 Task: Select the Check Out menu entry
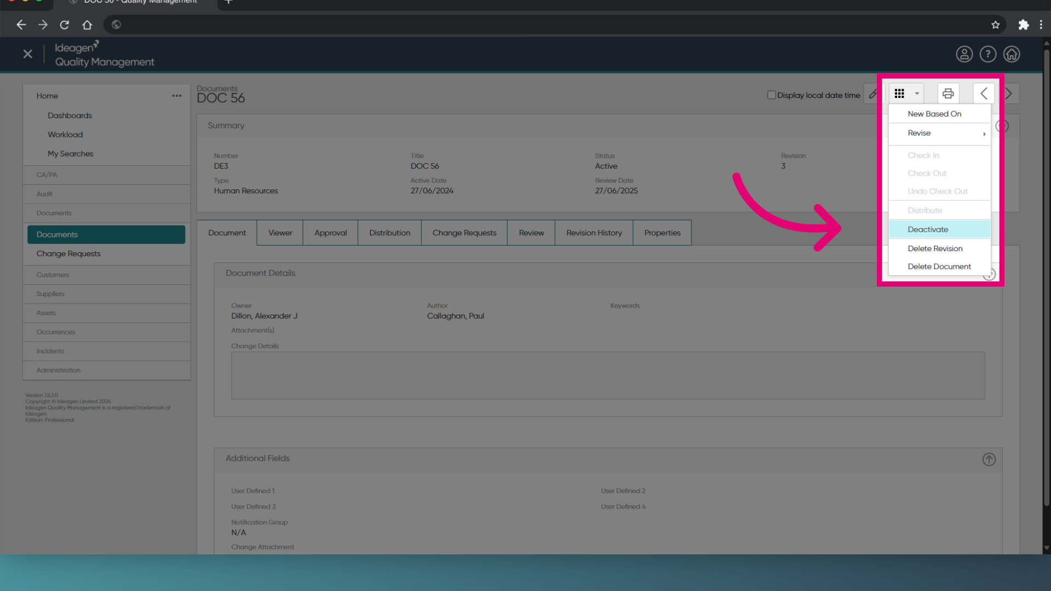click(939, 173)
